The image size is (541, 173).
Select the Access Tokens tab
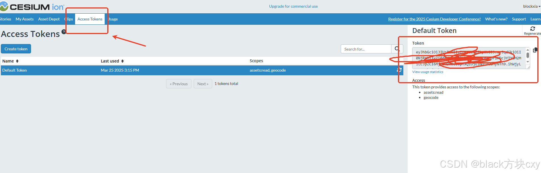90,19
